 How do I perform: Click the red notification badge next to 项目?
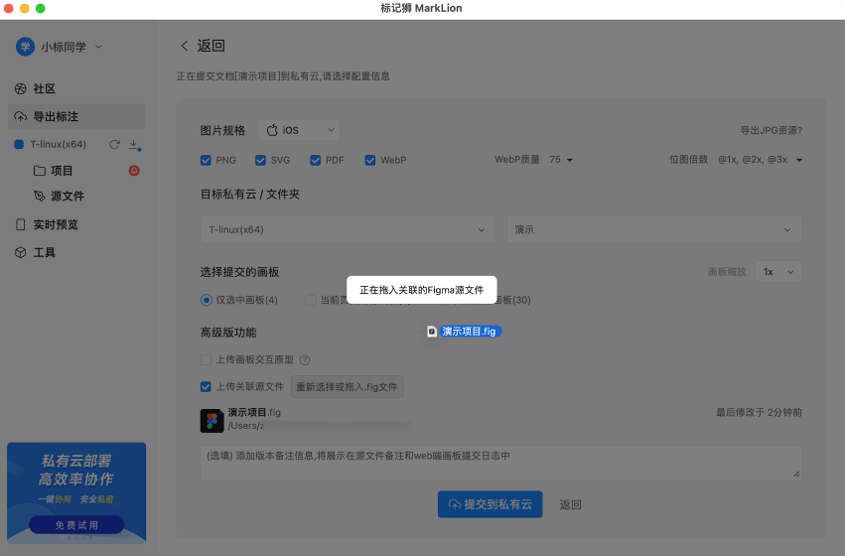pos(134,170)
